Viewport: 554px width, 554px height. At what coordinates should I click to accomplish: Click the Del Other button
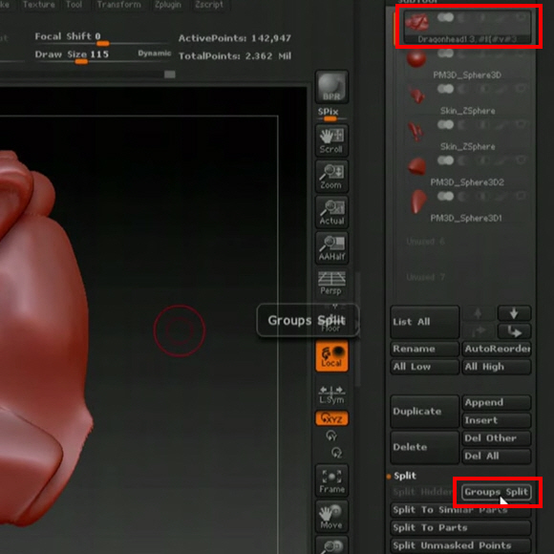point(497,438)
